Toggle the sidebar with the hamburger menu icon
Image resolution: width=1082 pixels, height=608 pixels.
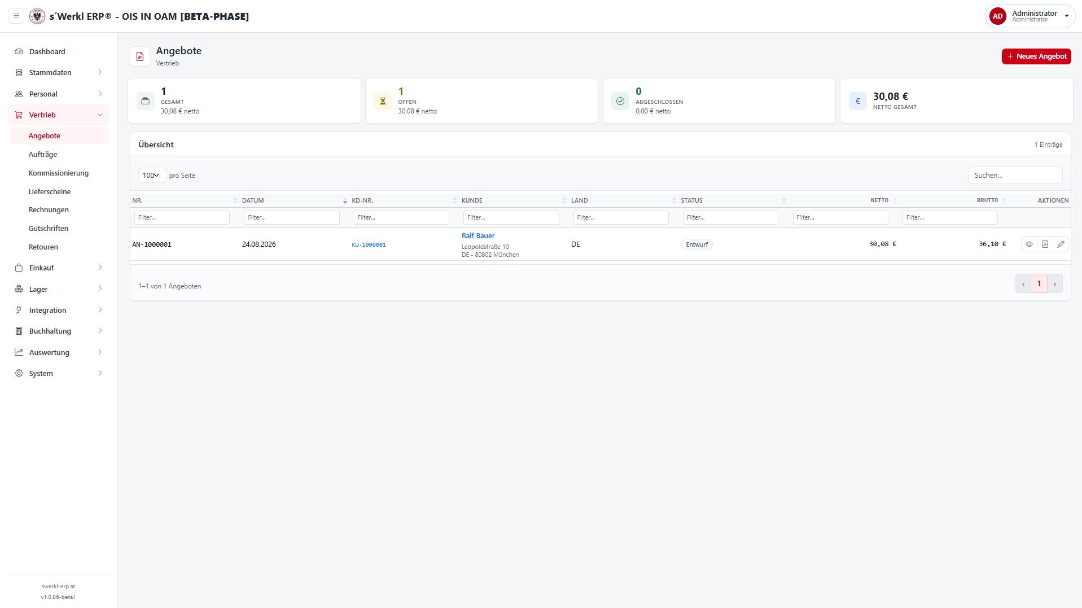point(16,16)
